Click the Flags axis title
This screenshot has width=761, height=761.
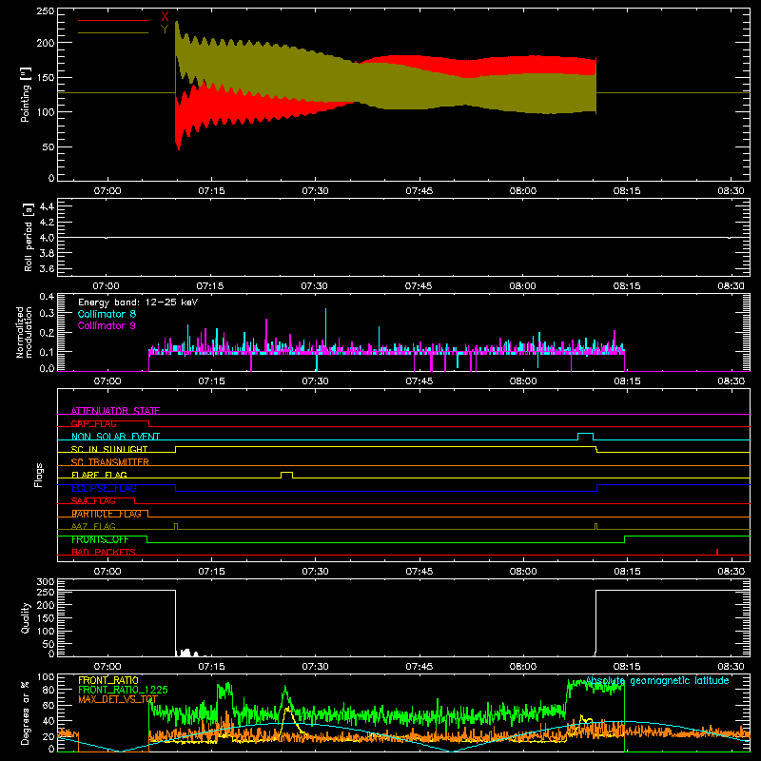click(x=38, y=475)
